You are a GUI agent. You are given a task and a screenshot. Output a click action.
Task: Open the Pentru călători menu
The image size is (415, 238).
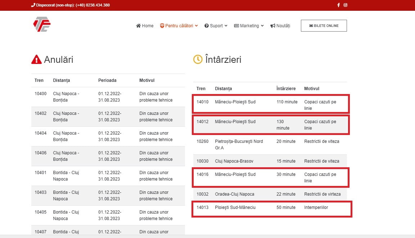point(179,25)
